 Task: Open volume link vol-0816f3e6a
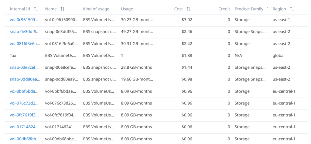25,44
